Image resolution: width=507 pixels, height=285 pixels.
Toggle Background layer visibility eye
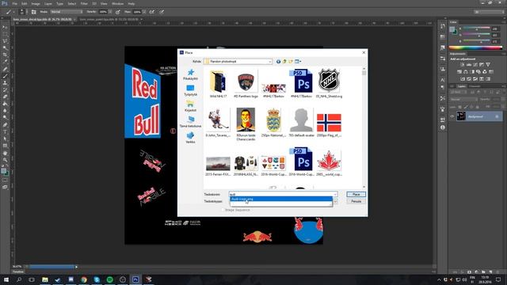tap(452, 116)
